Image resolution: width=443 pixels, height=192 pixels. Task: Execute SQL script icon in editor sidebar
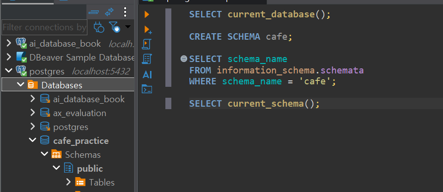(x=147, y=44)
